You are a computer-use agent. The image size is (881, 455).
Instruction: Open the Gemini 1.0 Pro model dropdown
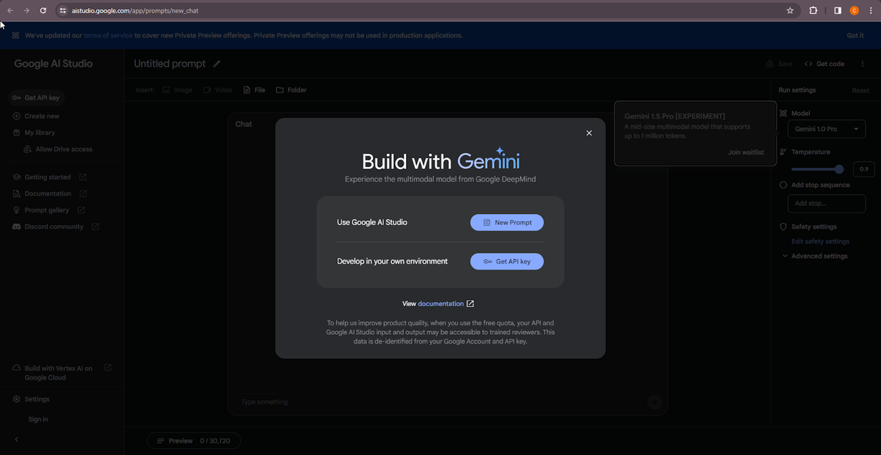(x=827, y=129)
